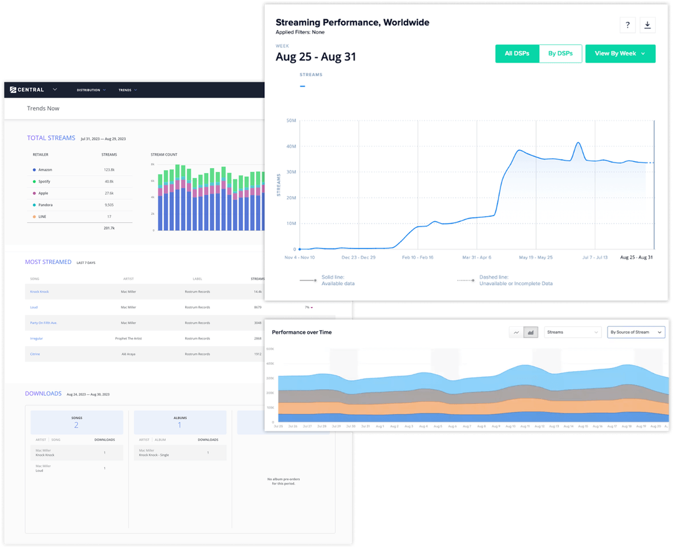Select the By DSPs toggle option

coord(560,54)
